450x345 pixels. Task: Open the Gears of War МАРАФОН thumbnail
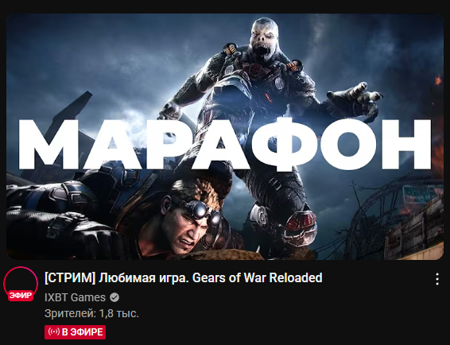point(225,137)
